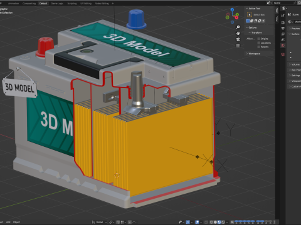Enable the Origins checkbox
Viewport: 301px width, 225px height.
click(259, 39)
